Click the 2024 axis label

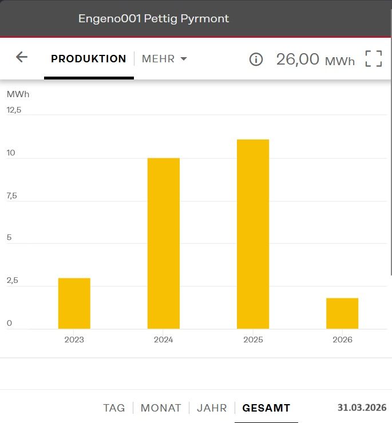163,340
